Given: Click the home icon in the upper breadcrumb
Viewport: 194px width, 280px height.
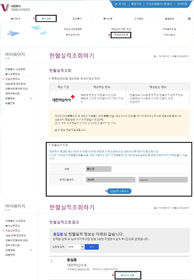Looking at the screenshot, I should (x=155, y=56).
